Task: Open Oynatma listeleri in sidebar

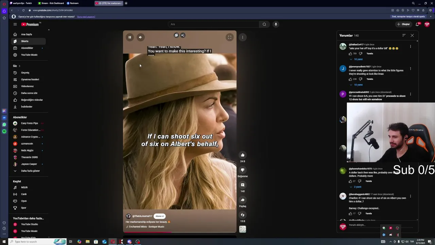Action: (28, 79)
